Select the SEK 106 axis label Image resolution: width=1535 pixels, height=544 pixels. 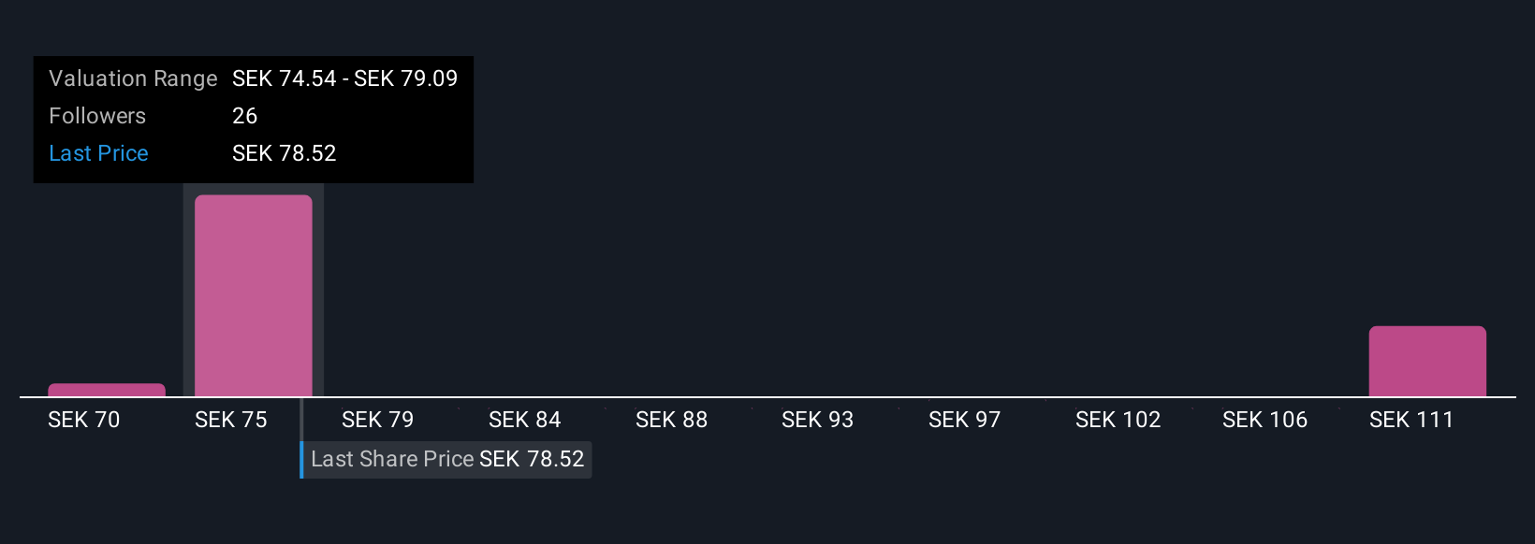1265,420
